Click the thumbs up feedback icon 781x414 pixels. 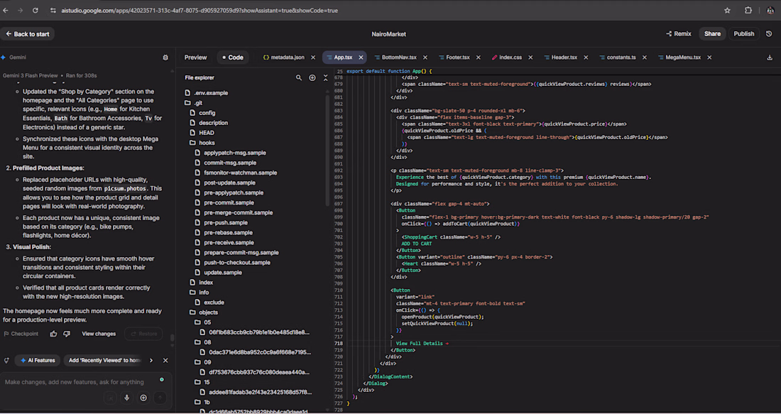coord(53,334)
